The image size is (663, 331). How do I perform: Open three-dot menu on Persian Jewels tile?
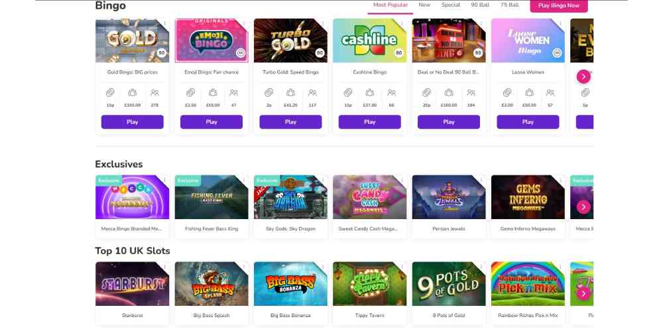[x=481, y=180]
